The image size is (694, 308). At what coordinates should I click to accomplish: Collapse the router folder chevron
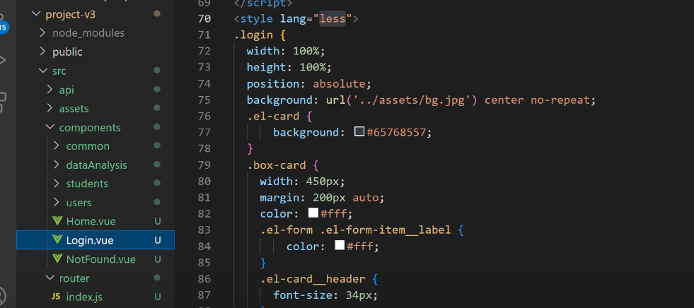click(x=50, y=278)
